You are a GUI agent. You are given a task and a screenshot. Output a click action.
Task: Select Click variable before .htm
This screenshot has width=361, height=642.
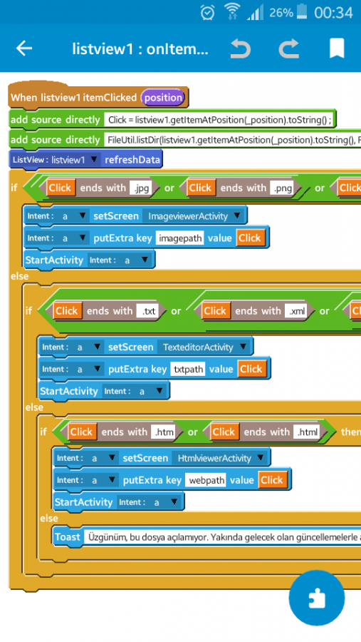pyautogui.click(x=81, y=432)
